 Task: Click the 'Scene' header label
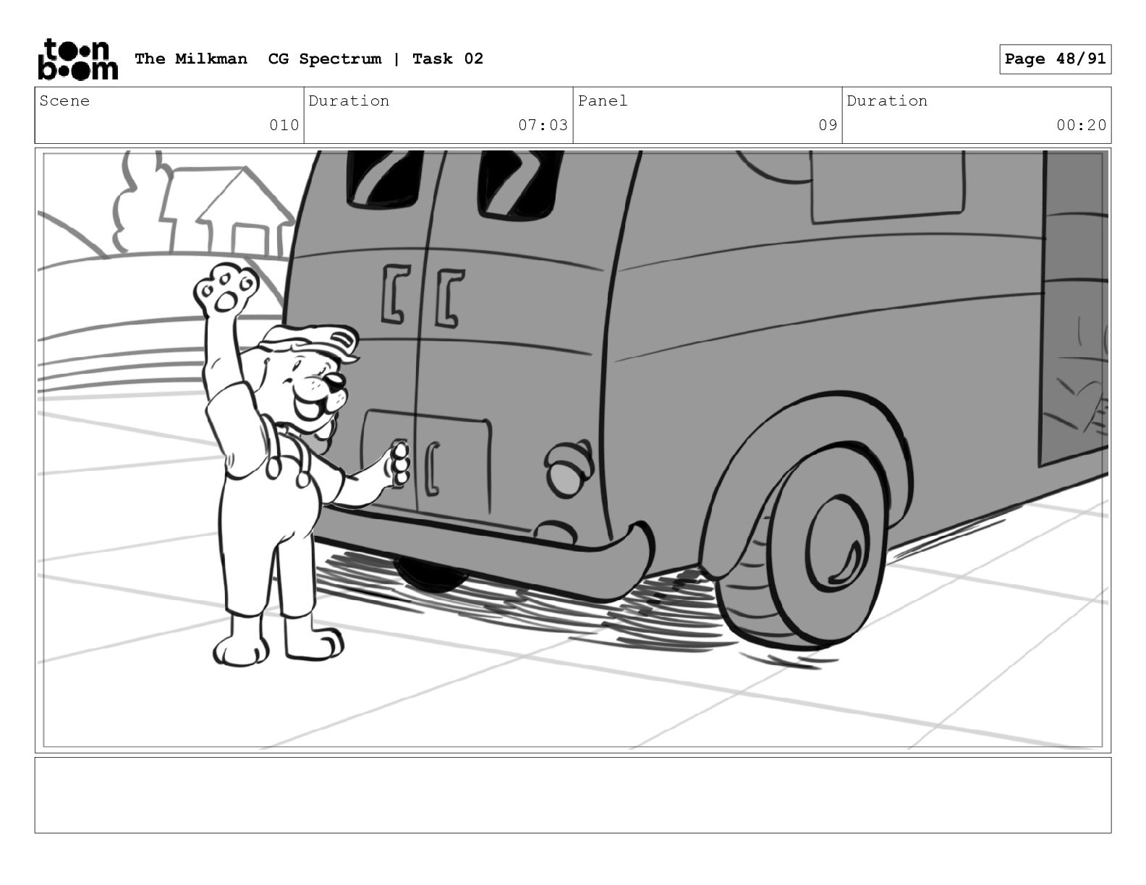pos(65,101)
